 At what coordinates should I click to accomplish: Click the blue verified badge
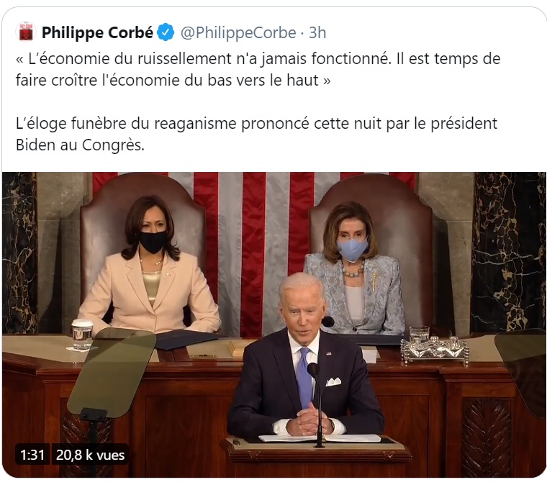coord(166,32)
